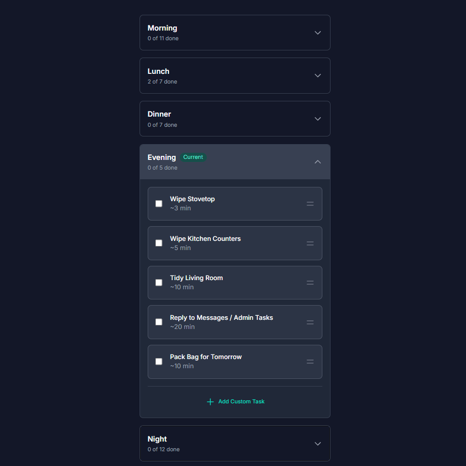Tick the Tidy Living Room checkbox
This screenshot has width=466, height=466.
(x=159, y=283)
